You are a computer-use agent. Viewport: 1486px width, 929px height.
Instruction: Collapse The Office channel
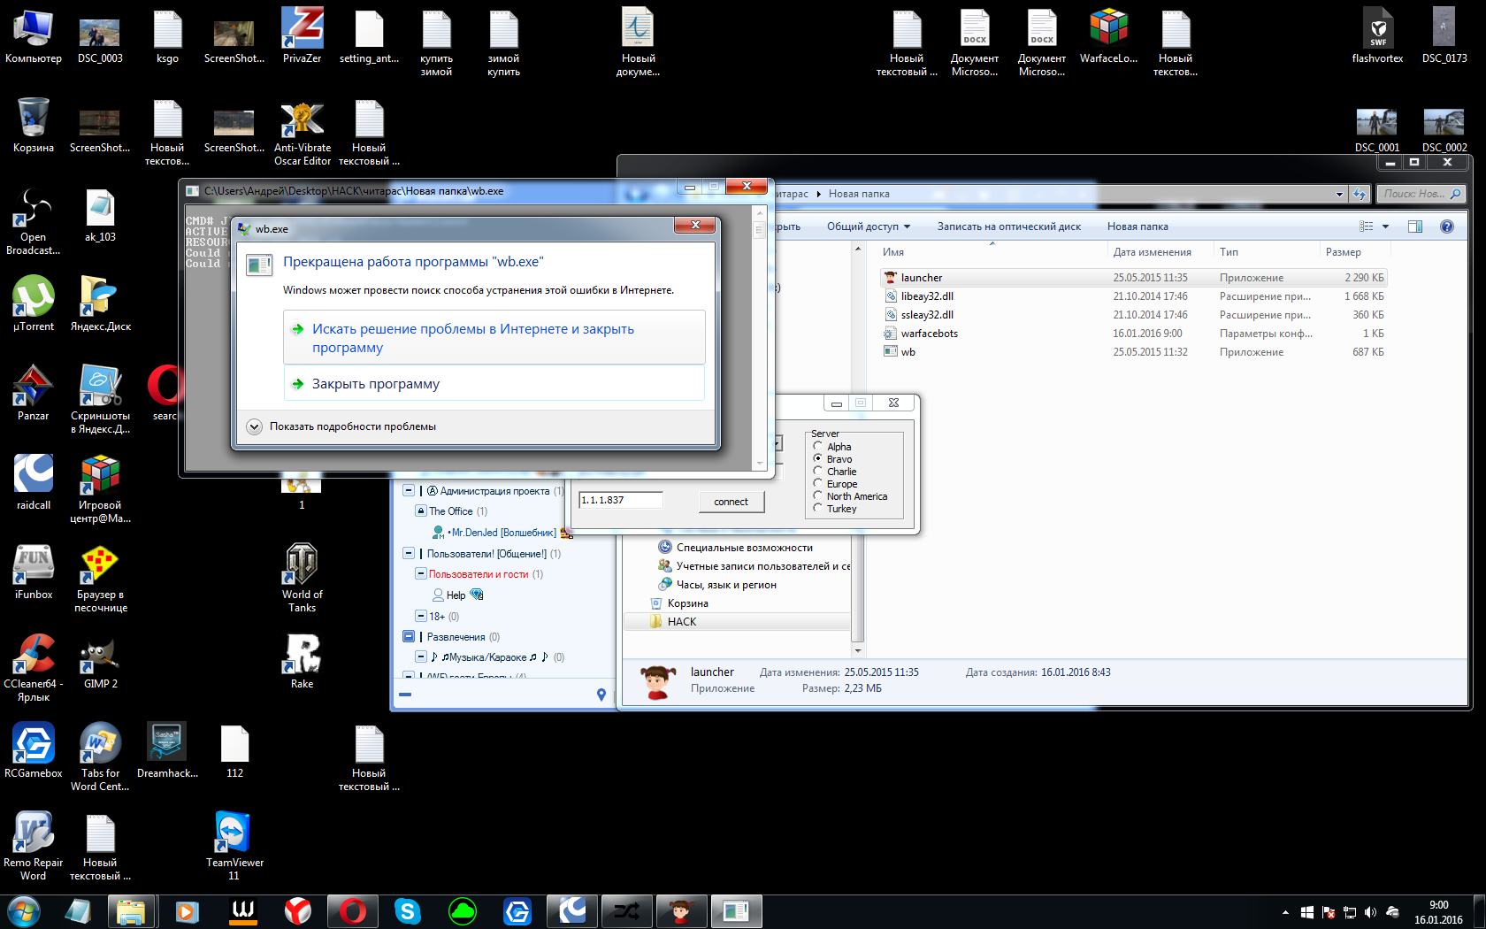[421, 511]
